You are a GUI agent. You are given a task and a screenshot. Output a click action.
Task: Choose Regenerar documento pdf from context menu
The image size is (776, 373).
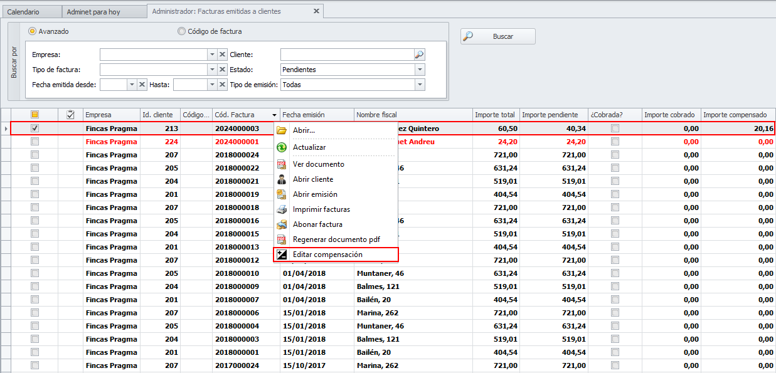[x=336, y=239]
